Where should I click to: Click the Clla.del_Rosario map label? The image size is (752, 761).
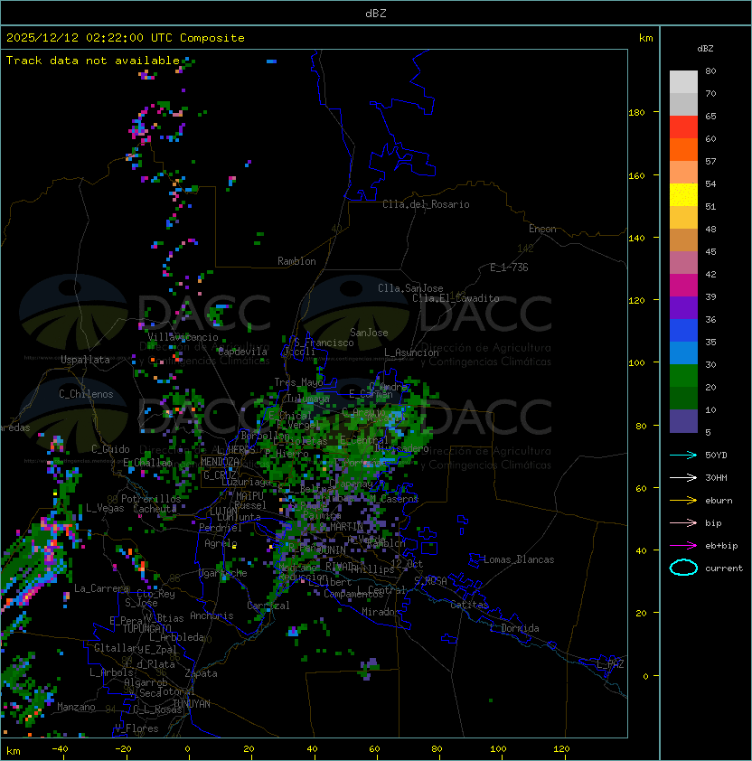click(426, 204)
